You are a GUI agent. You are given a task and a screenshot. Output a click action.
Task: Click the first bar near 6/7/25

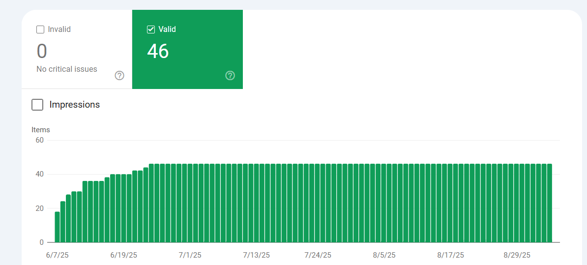58,227
